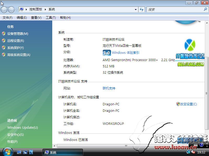Open the 联机支持 online support link
The width and height of the screenshot is (209, 156).
click(109, 88)
